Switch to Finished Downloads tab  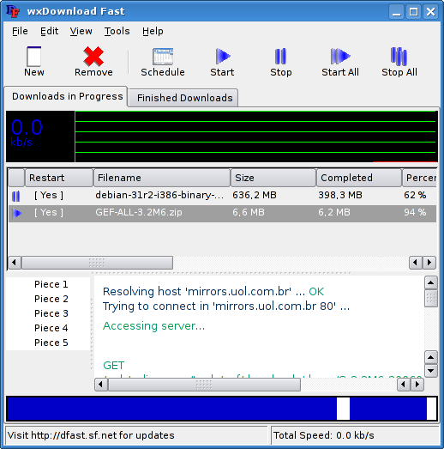click(x=183, y=98)
